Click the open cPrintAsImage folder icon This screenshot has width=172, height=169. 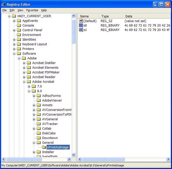click(44, 147)
